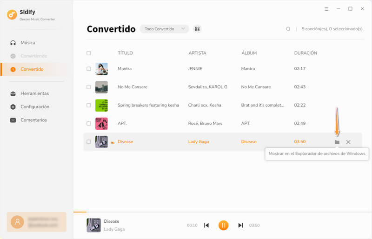Sort by TÍTULO column header

click(x=125, y=53)
